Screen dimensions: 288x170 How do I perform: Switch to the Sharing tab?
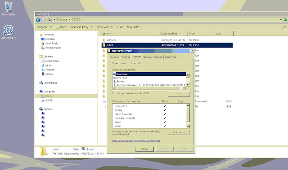click(125, 57)
